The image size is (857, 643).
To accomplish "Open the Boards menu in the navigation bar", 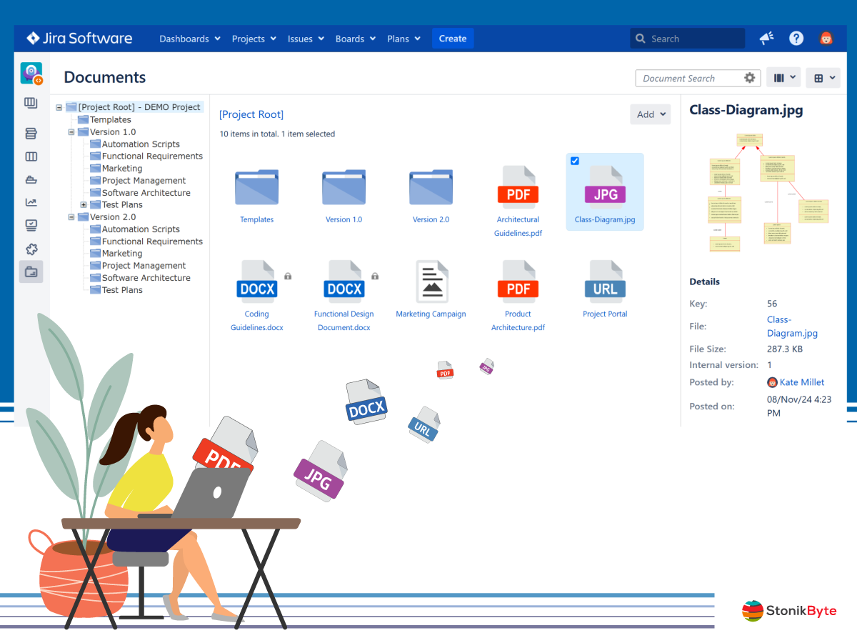I will pos(355,39).
